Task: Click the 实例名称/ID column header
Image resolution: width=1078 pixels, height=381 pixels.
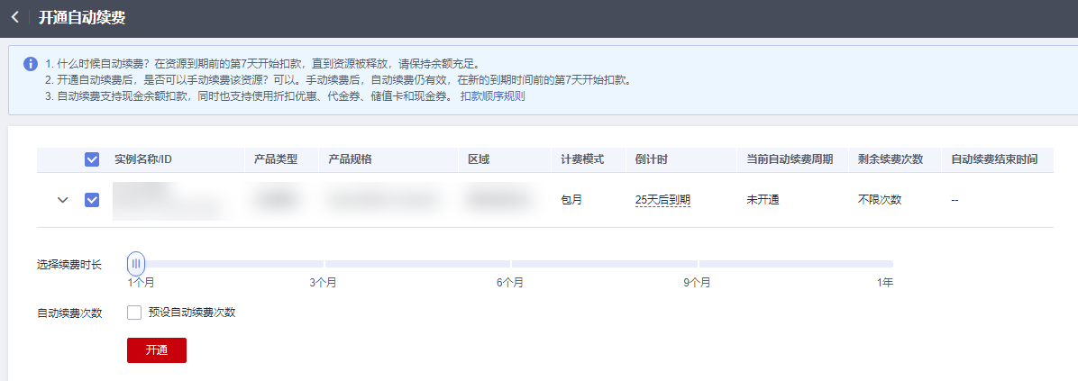Action: pyautogui.click(x=143, y=159)
